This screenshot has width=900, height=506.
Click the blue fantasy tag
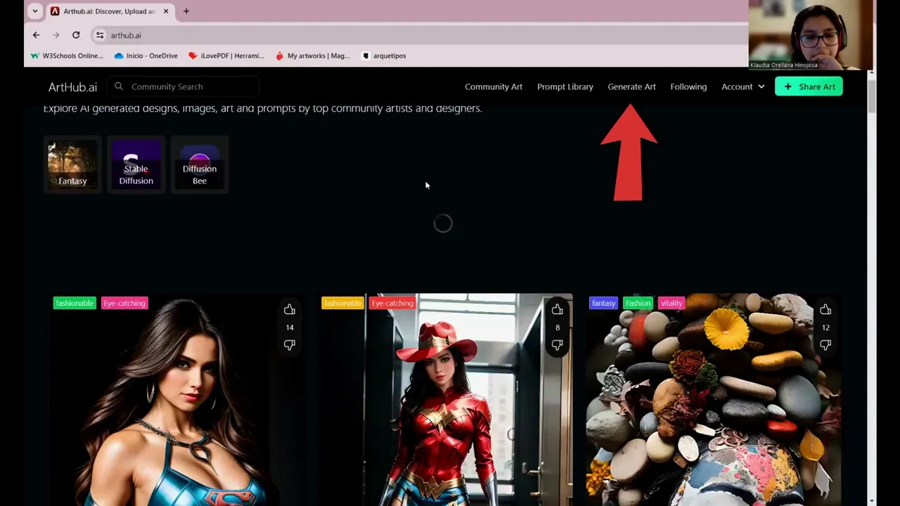[x=603, y=303]
